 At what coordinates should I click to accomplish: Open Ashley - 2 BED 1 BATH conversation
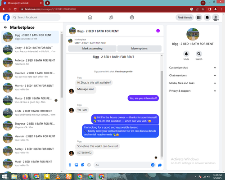coord(30,151)
